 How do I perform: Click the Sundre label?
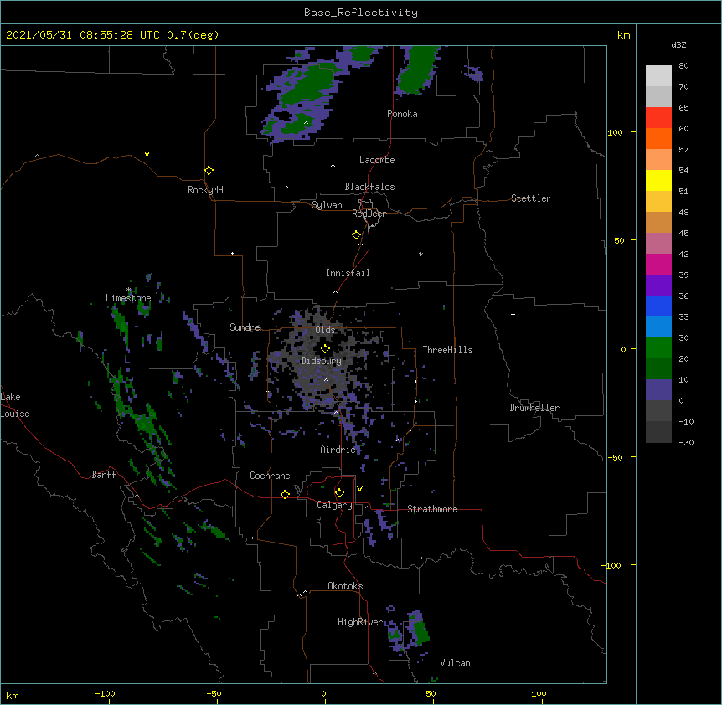(245, 327)
